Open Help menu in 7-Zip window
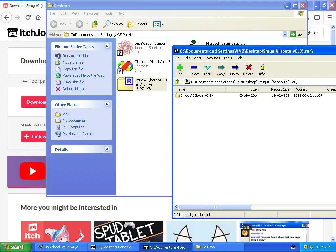336x252 pixels. pos(239,58)
